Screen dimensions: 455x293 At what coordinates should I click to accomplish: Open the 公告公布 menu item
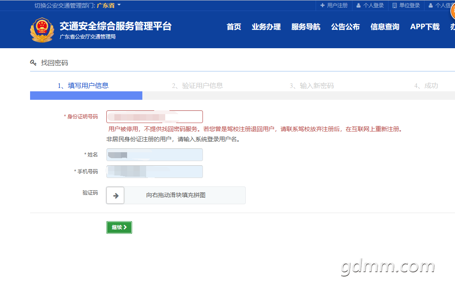pos(345,27)
